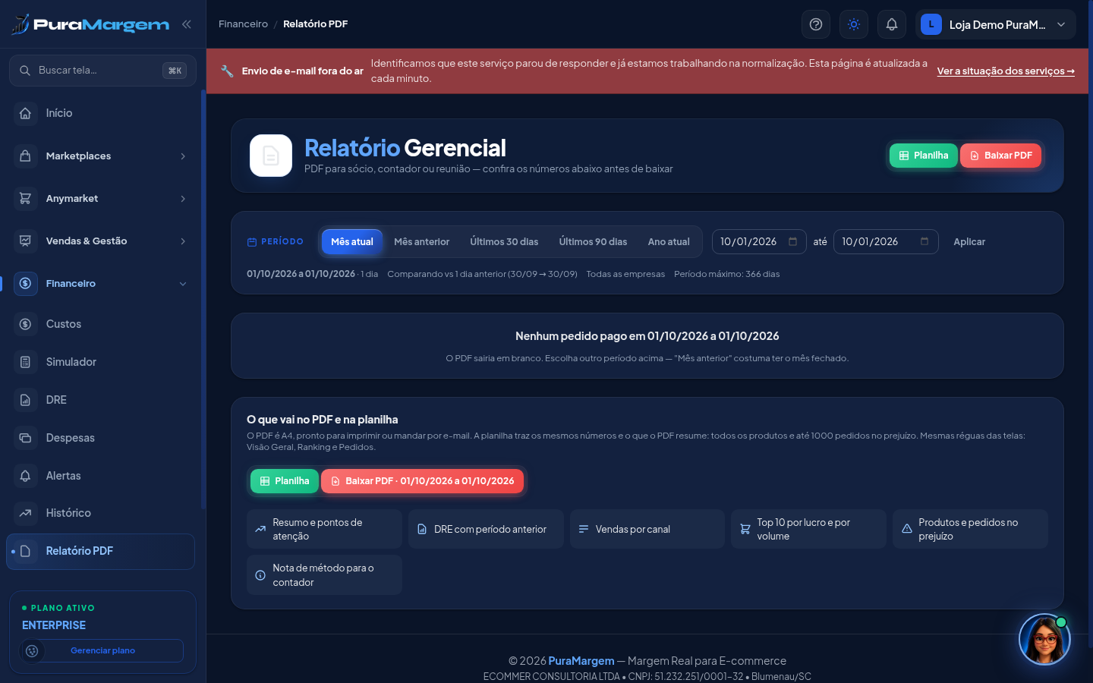Open notifications bell icon
This screenshot has height=683, width=1093.
click(892, 24)
